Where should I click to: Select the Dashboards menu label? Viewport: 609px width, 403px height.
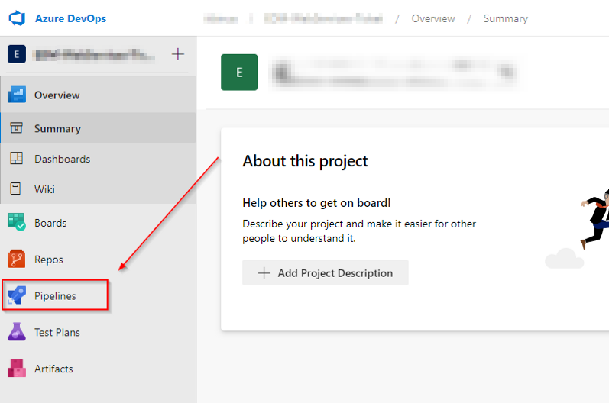coord(62,159)
